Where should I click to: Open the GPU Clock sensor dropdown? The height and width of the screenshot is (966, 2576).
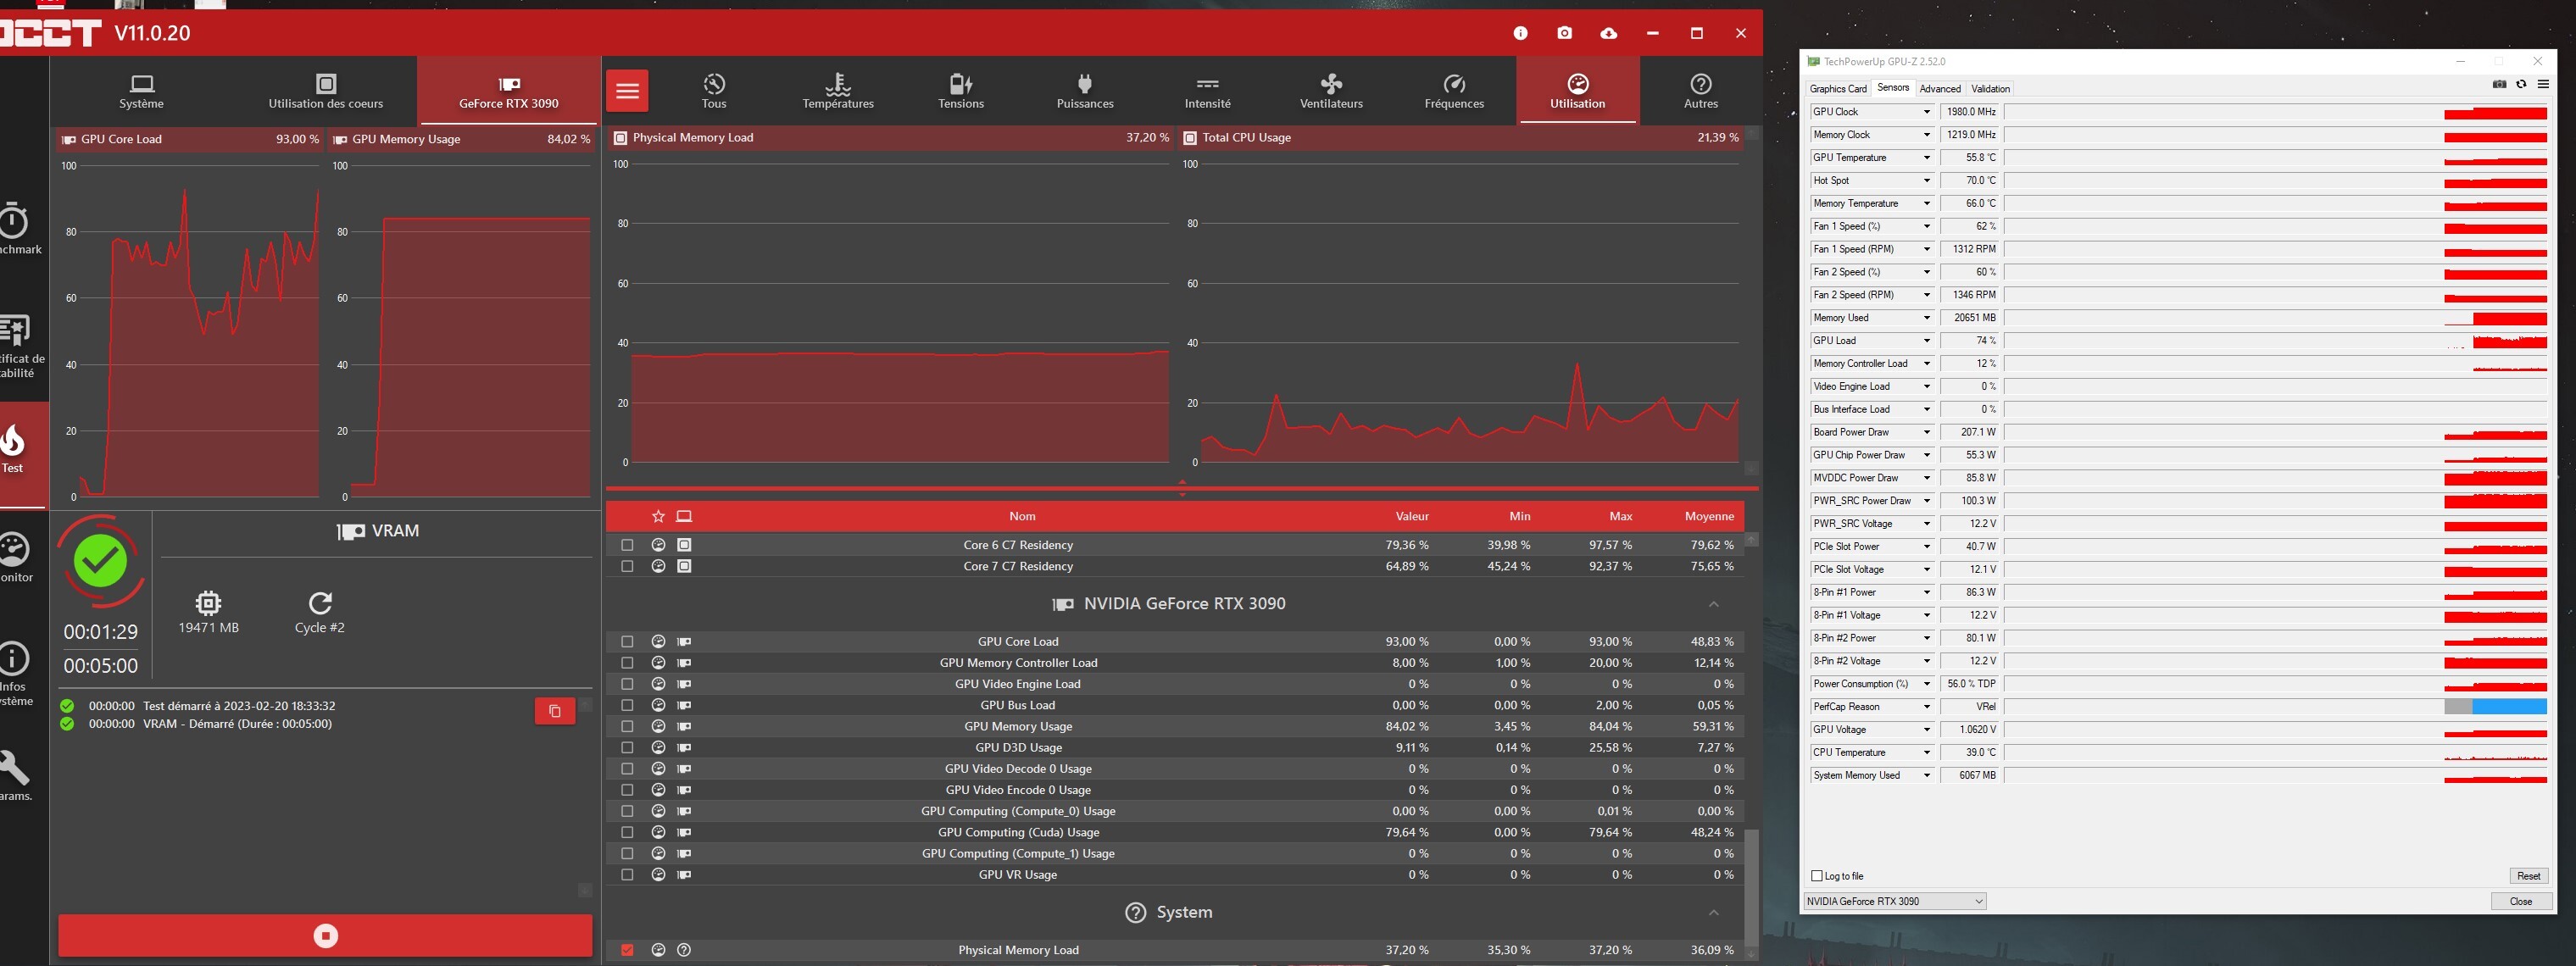tap(1927, 112)
